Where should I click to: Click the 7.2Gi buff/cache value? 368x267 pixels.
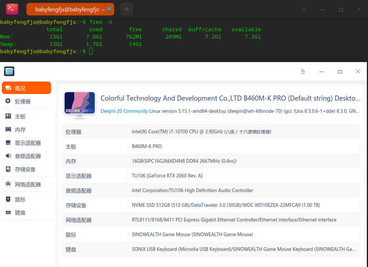click(x=213, y=37)
